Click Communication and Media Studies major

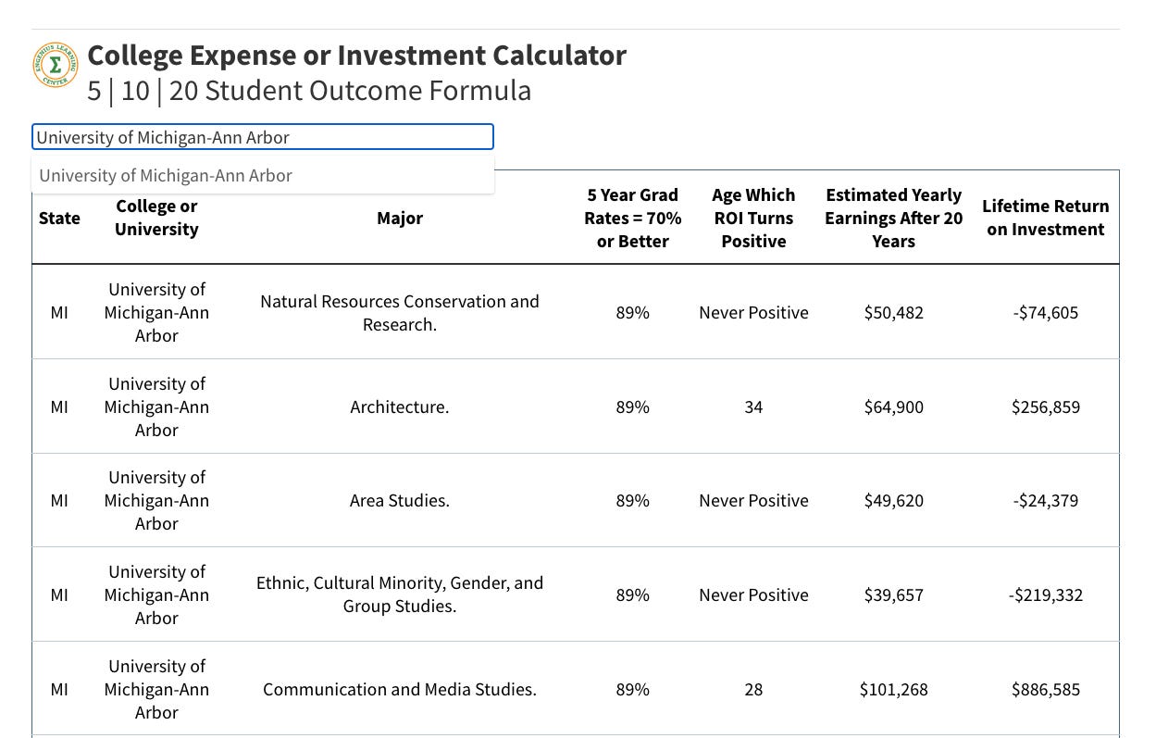(x=399, y=690)
